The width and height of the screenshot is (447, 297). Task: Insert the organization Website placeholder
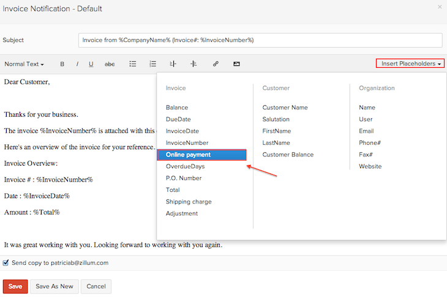[x=370, y=166]
